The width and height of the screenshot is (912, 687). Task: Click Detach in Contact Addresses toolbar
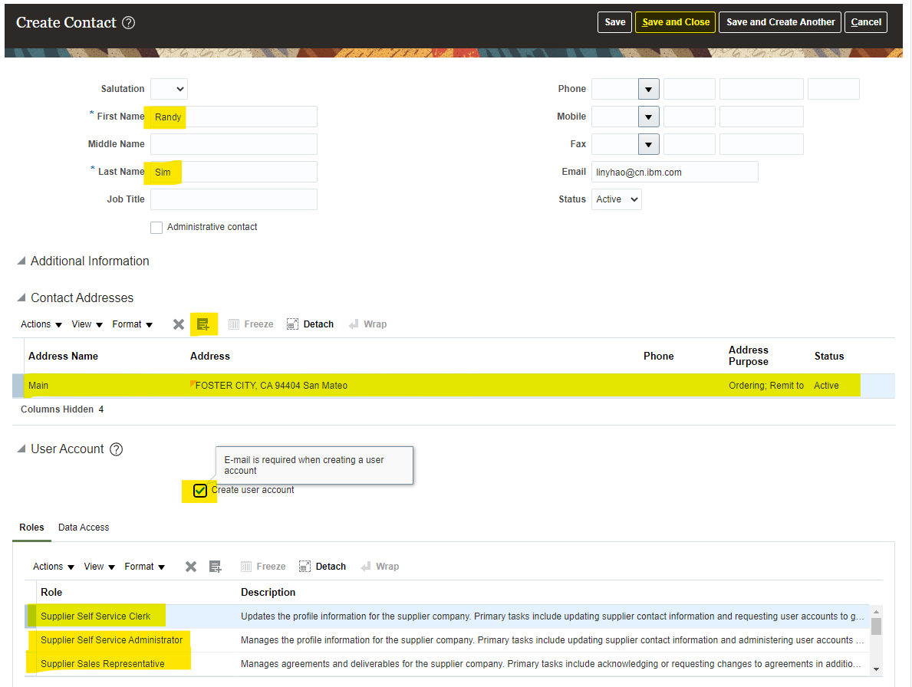point(310,324)
